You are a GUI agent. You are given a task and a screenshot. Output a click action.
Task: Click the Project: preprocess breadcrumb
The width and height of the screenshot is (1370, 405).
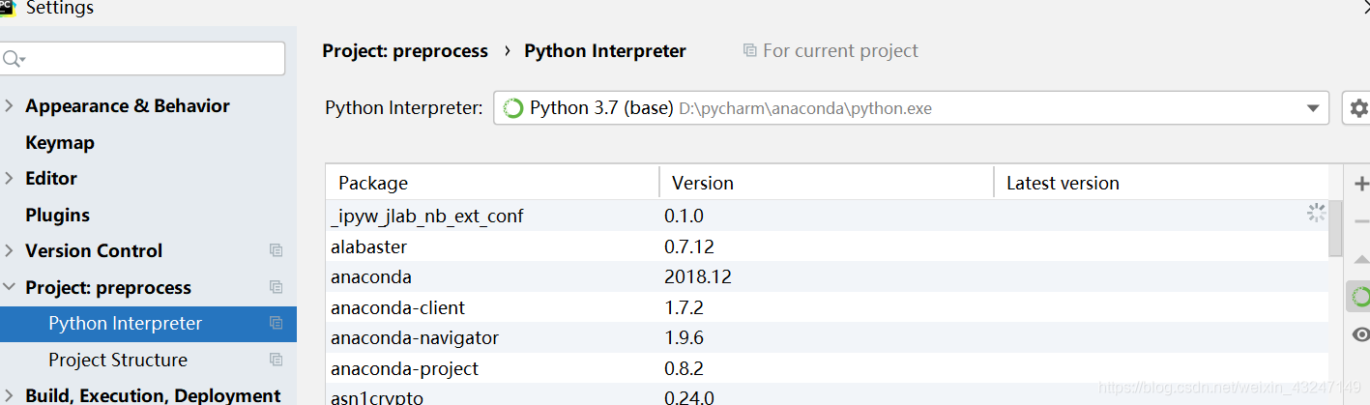[405, 51]
